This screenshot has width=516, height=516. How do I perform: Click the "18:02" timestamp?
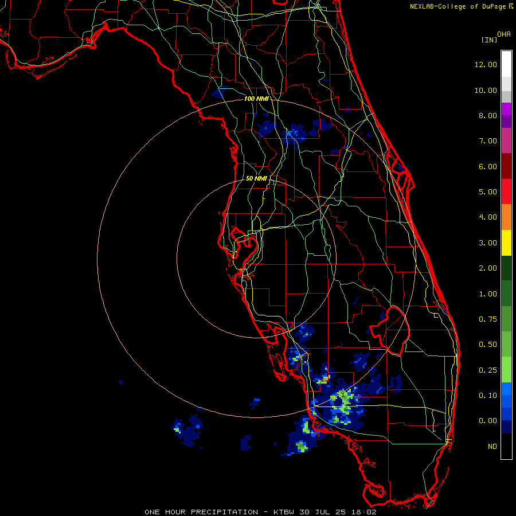363,512
